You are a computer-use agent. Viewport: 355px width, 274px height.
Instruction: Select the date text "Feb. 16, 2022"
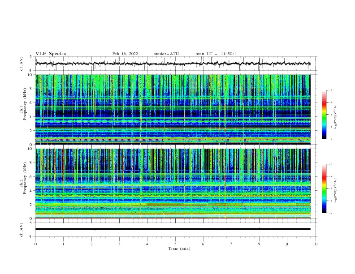[x=125, y=54]
